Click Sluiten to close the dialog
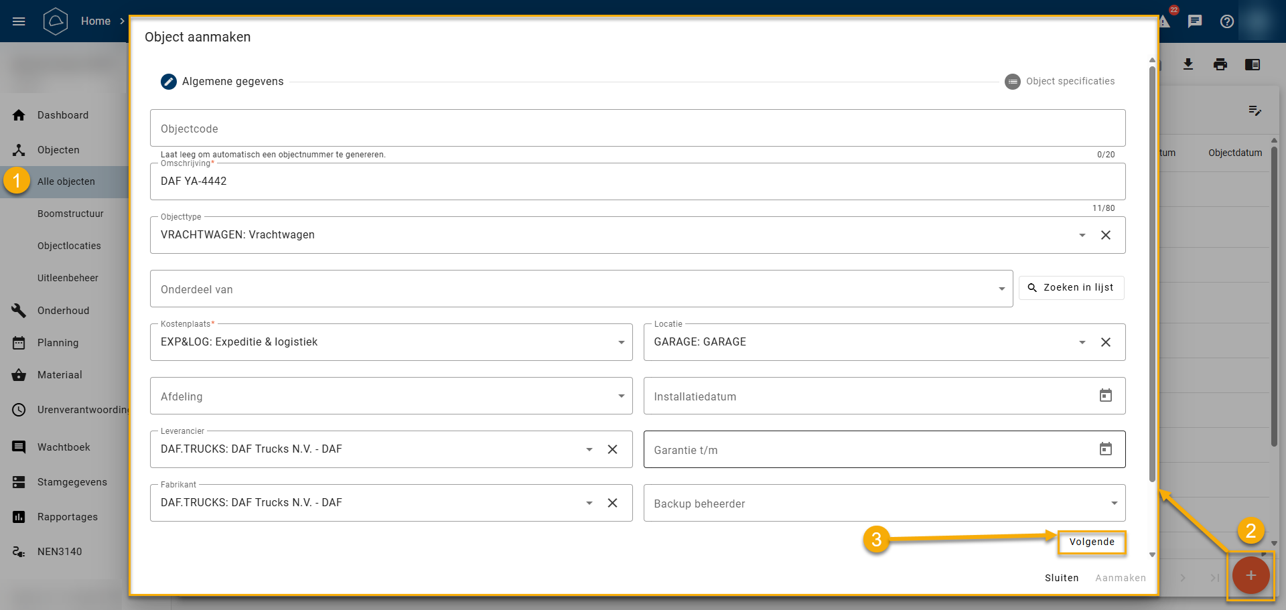Viewport: 1286px width, 610px height. click(x=1062, y=578)
